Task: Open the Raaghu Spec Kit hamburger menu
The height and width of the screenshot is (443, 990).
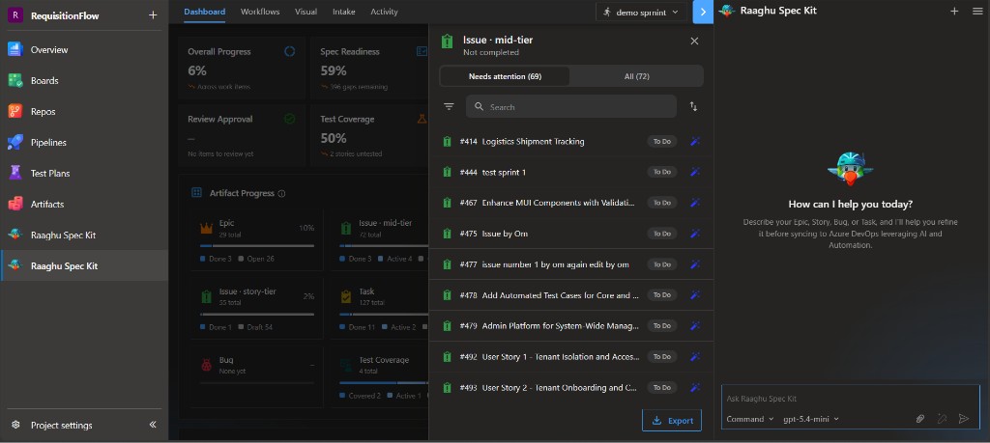Action: tap(977, 11)
